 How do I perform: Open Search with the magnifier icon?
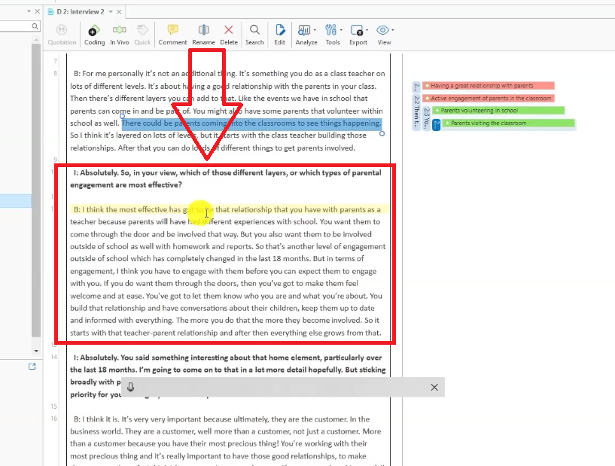point(254,31)
